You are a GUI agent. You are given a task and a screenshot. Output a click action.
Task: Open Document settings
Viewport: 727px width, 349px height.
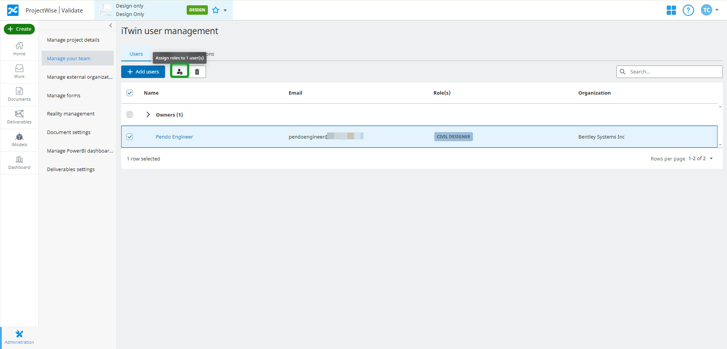tap(78, 132)
